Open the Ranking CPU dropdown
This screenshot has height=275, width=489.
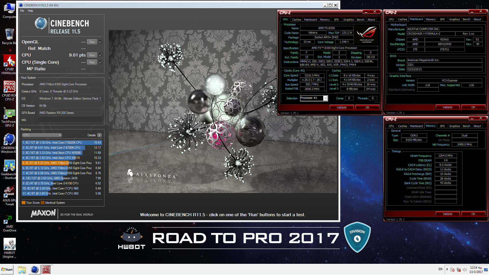(x=42, y=135)
